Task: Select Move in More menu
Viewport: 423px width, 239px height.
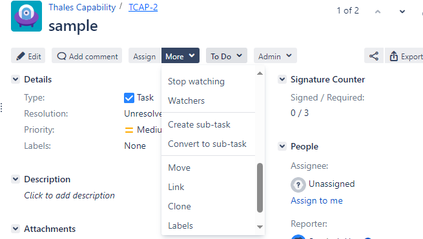Action: tap(208, 167)
